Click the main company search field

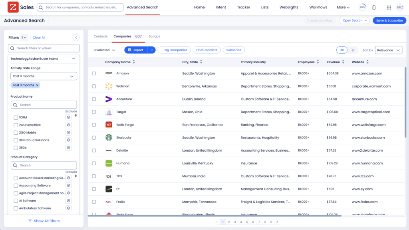(x=80, y=7)
